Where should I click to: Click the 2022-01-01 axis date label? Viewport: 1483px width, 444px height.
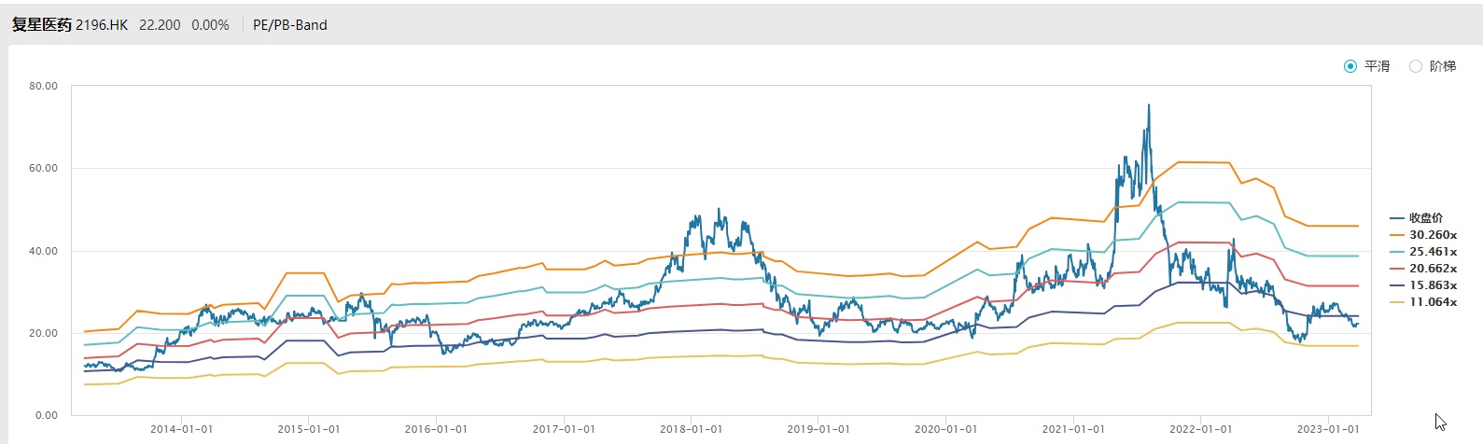1200,429
